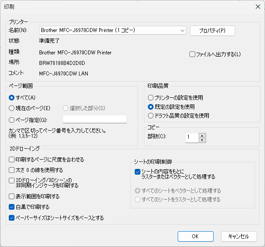Uncheck 白黒で印刷する checkbox
The height and width of the screenshot is (247, 265).
click(x=12, y=207)
